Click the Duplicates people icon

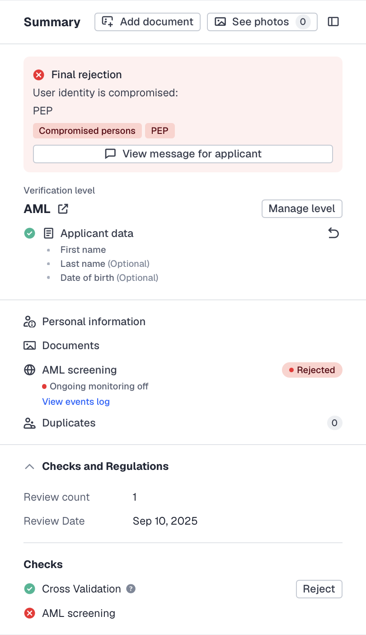point(29,423)
